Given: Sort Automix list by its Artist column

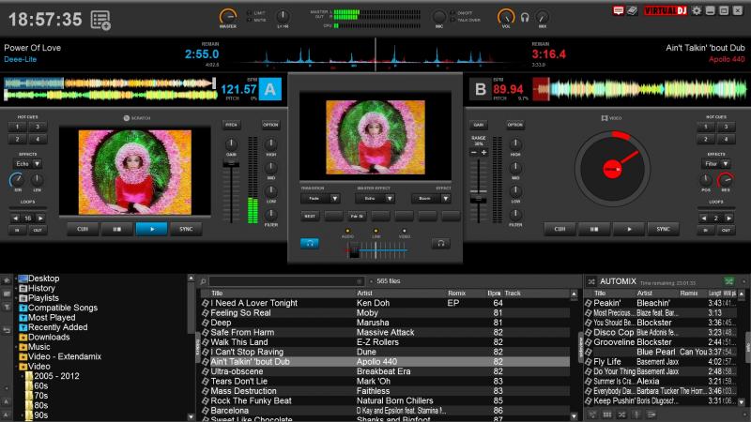Looking at the screenshot, I should [644, 293].
